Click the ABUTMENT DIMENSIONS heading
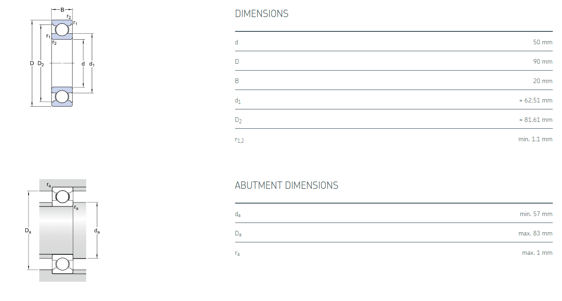Viewport: 562px width, 301px height. tap(286, 186)
